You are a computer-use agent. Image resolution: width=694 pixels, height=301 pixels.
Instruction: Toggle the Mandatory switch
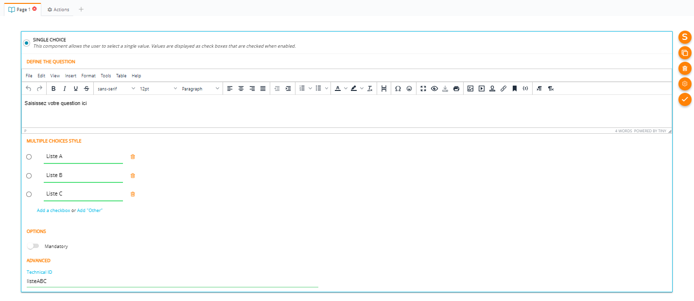33,246
